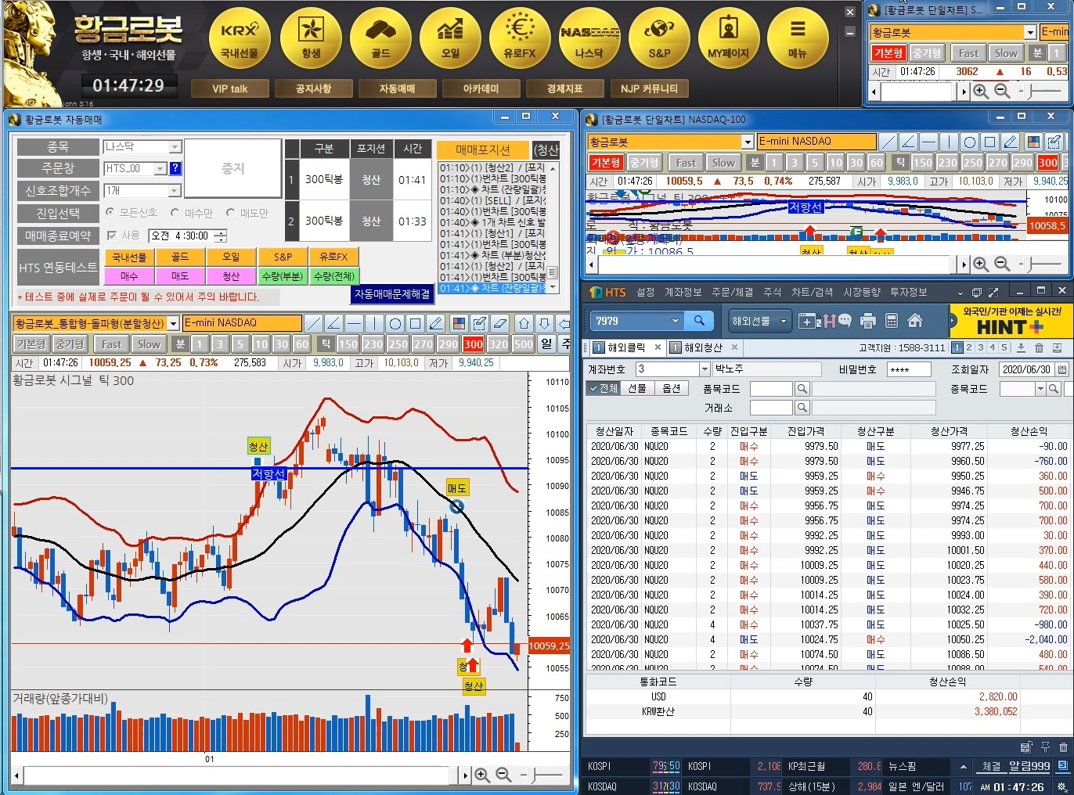Toggle 선물 filter in HTS window
This screenshot has width=1074, height=795.
coord(637,389)
